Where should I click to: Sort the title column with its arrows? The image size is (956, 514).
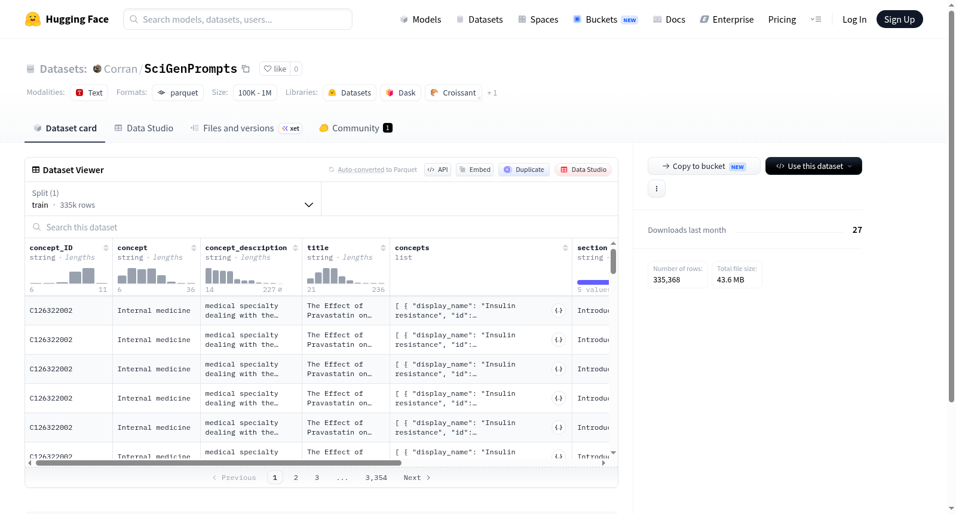[x=383, y=248]
